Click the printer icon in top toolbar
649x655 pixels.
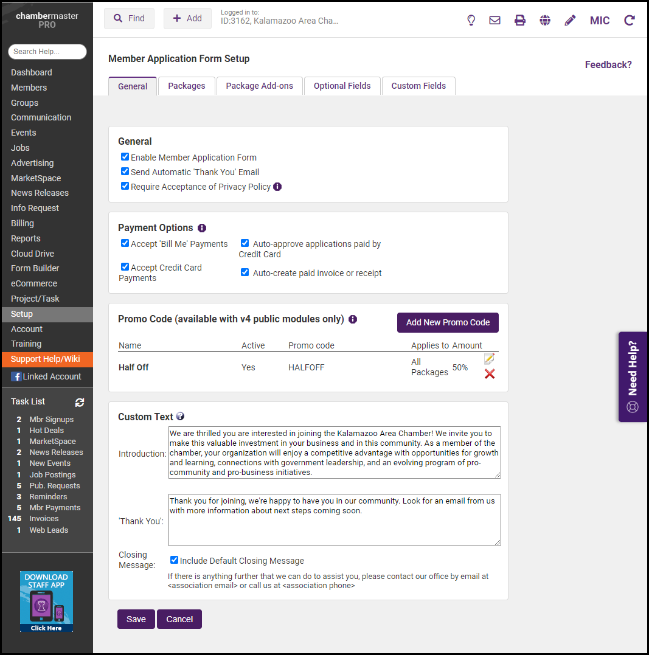[520, 20]
